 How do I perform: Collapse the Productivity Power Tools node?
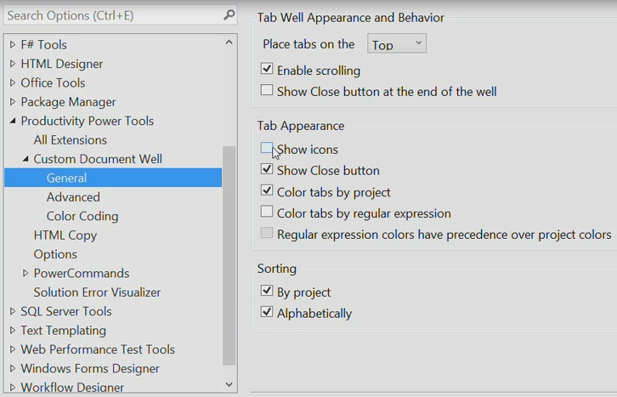[x=13, y=121]
